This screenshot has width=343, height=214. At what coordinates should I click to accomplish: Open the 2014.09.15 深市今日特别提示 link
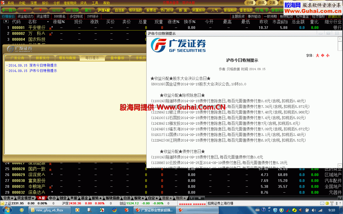click(x=33, y=65)
